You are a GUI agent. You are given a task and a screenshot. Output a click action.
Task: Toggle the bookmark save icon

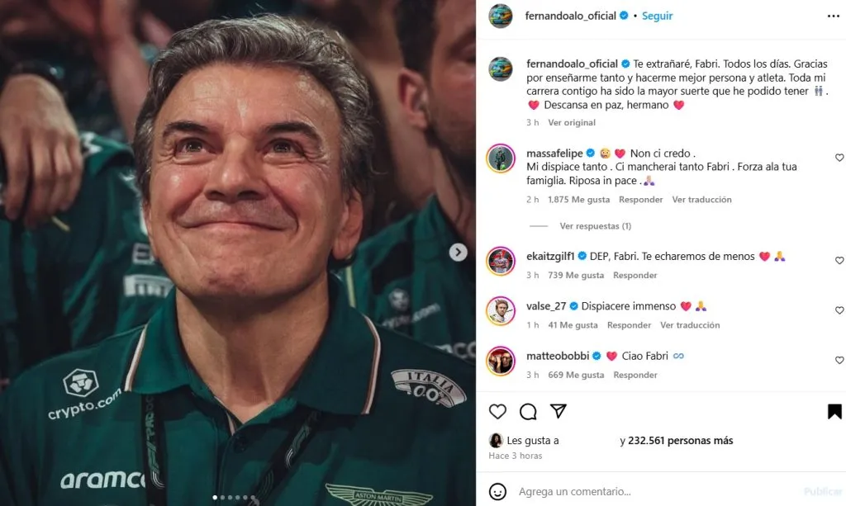834,411
